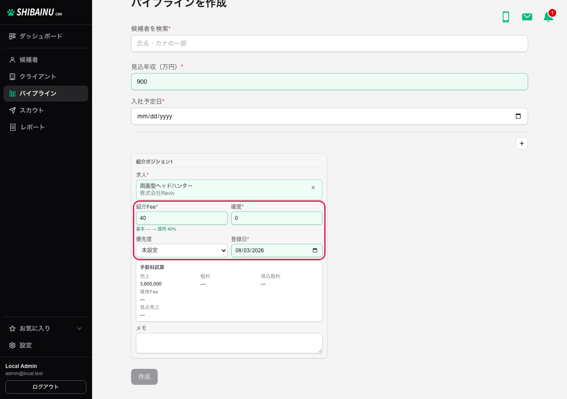Open the mobile phone icon in header
The width and height of the screenshot is (567, 399).
(x=505, y=17)
